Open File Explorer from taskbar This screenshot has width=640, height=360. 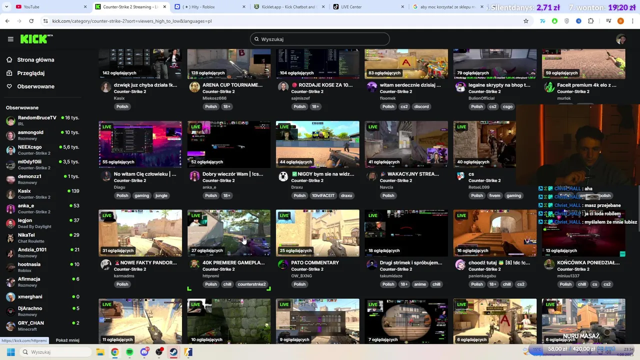point(99,352)
